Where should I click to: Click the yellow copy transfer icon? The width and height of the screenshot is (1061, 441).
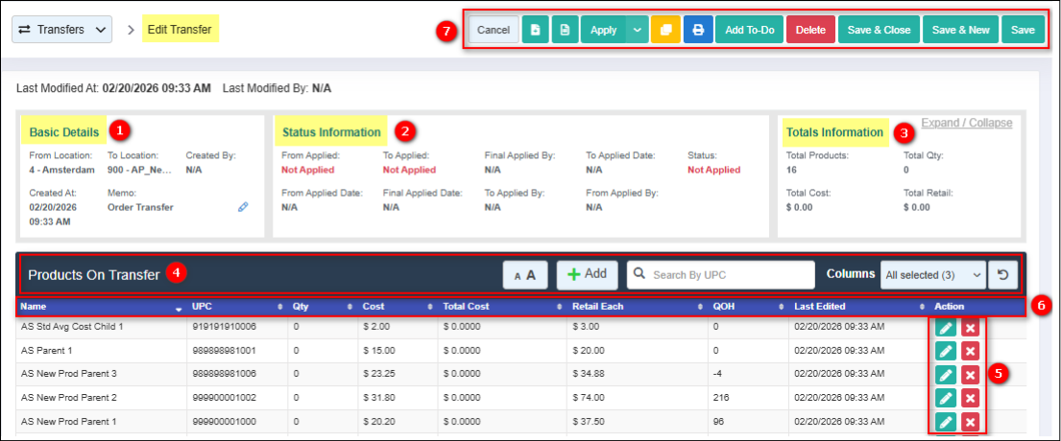(x=664, y=30)
